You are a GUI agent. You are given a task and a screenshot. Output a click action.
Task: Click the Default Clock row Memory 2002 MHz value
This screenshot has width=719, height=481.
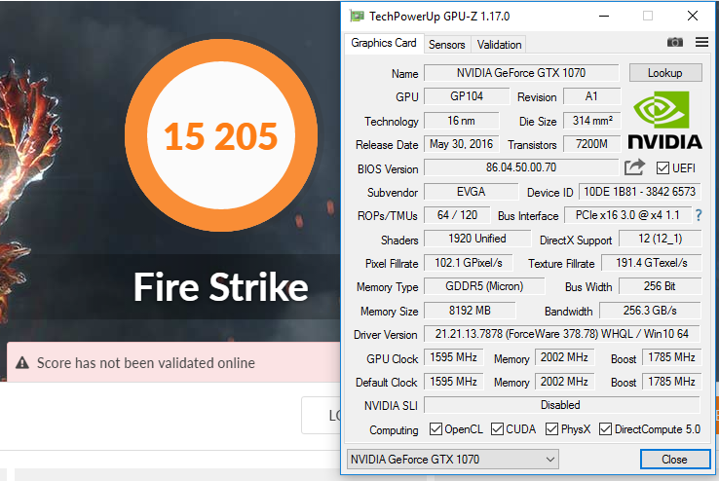point(564,381)
